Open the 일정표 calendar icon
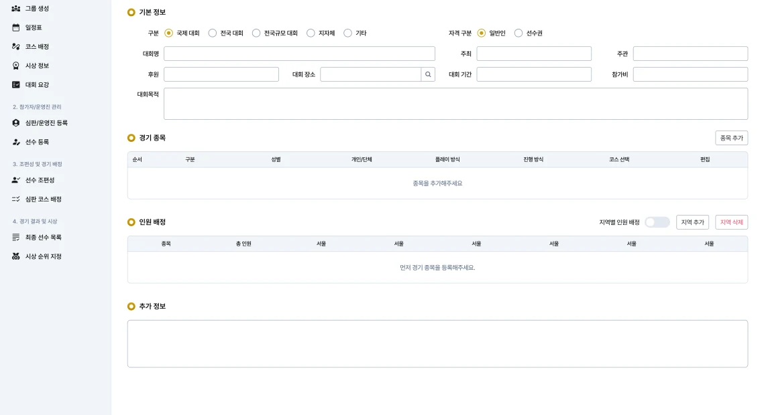The width and height of the screenshot is (764, 415). pyautogui.click(x=16, y=27)
